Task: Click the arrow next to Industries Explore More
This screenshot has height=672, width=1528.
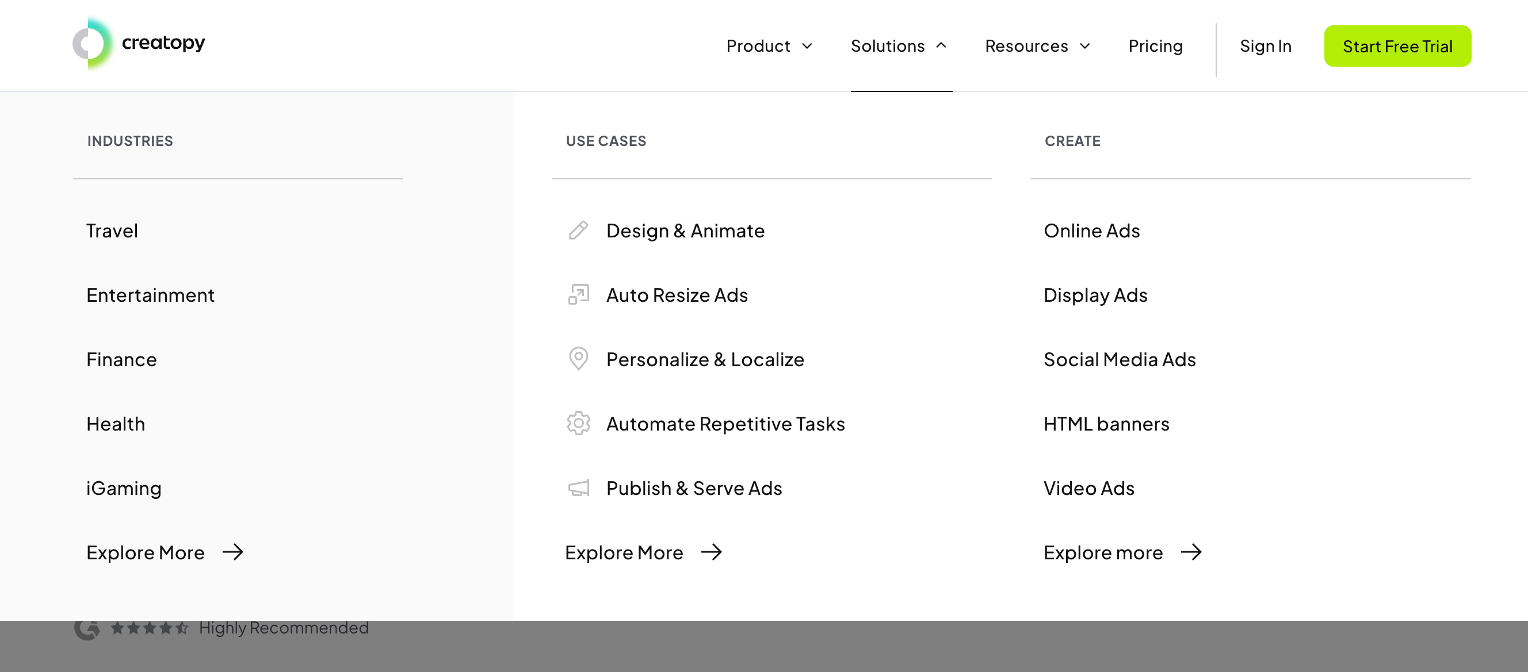Action: (232, 552)
